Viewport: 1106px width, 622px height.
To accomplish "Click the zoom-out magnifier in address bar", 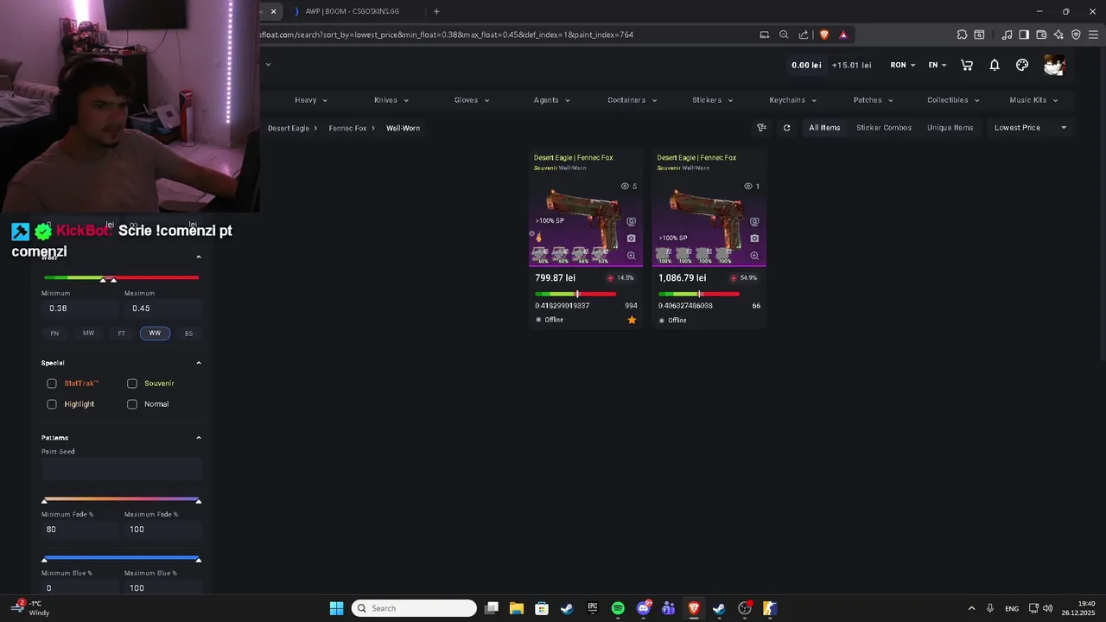I will tap(784, 35).
